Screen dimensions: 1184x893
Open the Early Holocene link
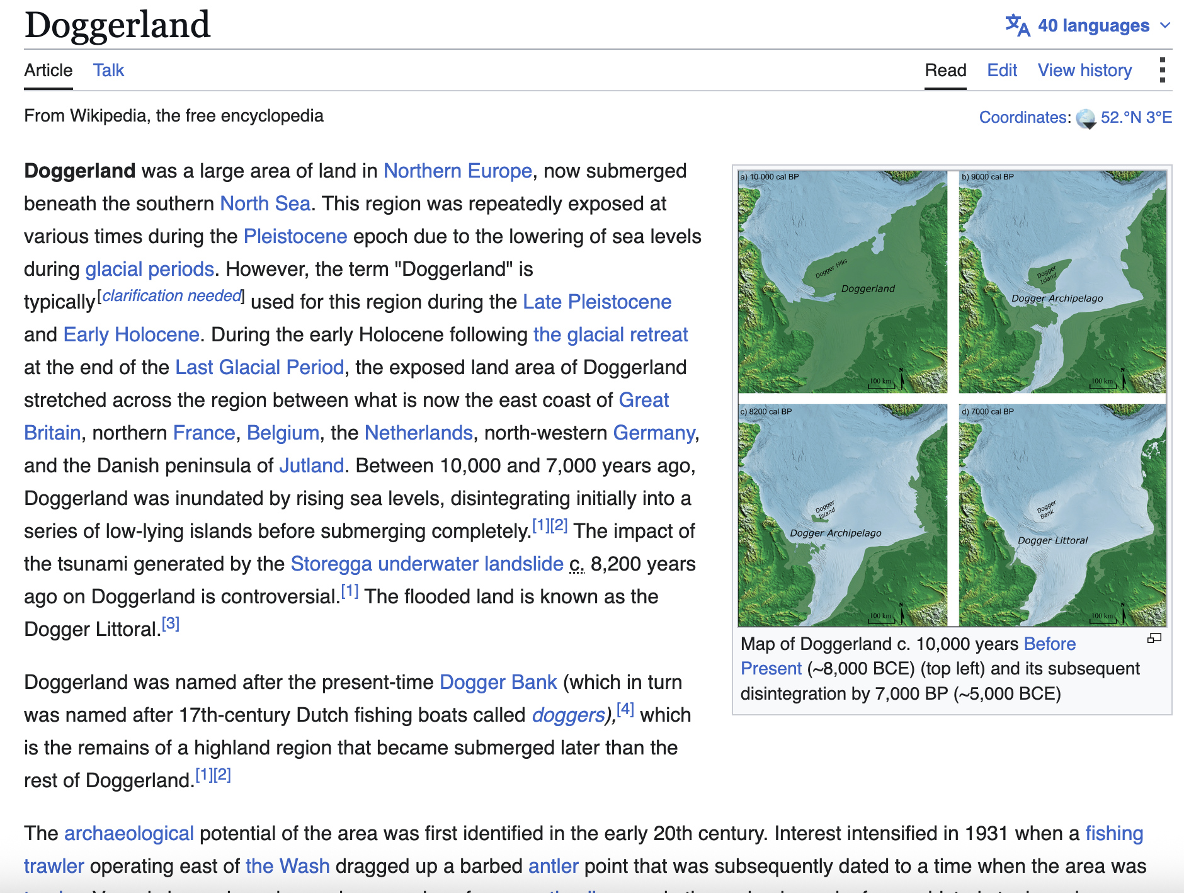click(x=132, y=334)
